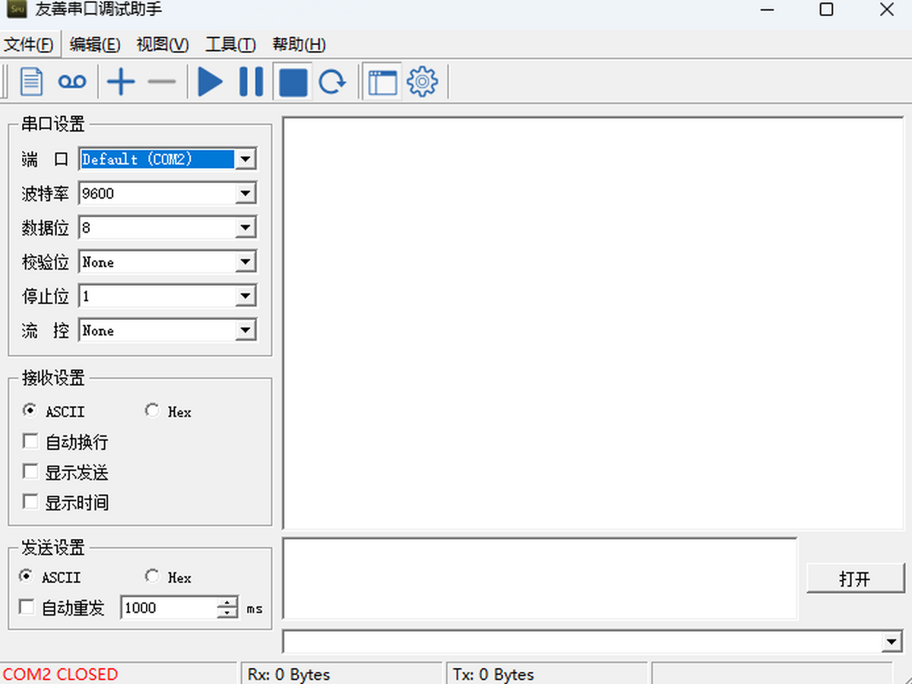
Task: Toggle the sidebar panel layout icon
Action: tap(382, 82)
